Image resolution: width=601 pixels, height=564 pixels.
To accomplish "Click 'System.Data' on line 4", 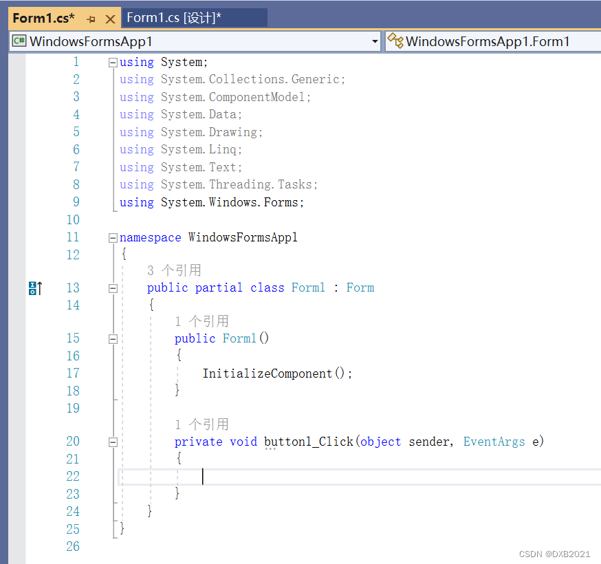I will point(199,115).
